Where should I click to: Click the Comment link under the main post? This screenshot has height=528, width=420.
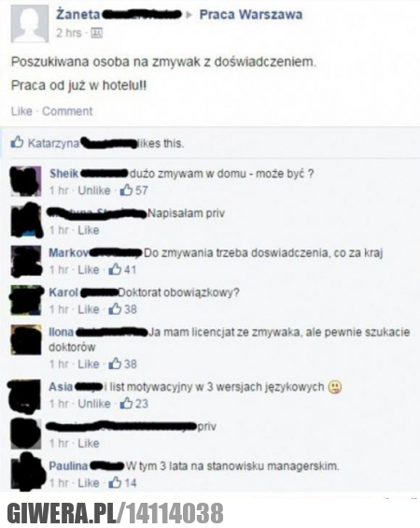point(67,111)
